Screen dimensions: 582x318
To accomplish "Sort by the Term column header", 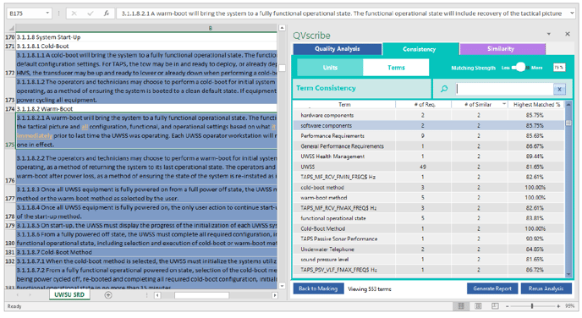I will pos(344,105).
